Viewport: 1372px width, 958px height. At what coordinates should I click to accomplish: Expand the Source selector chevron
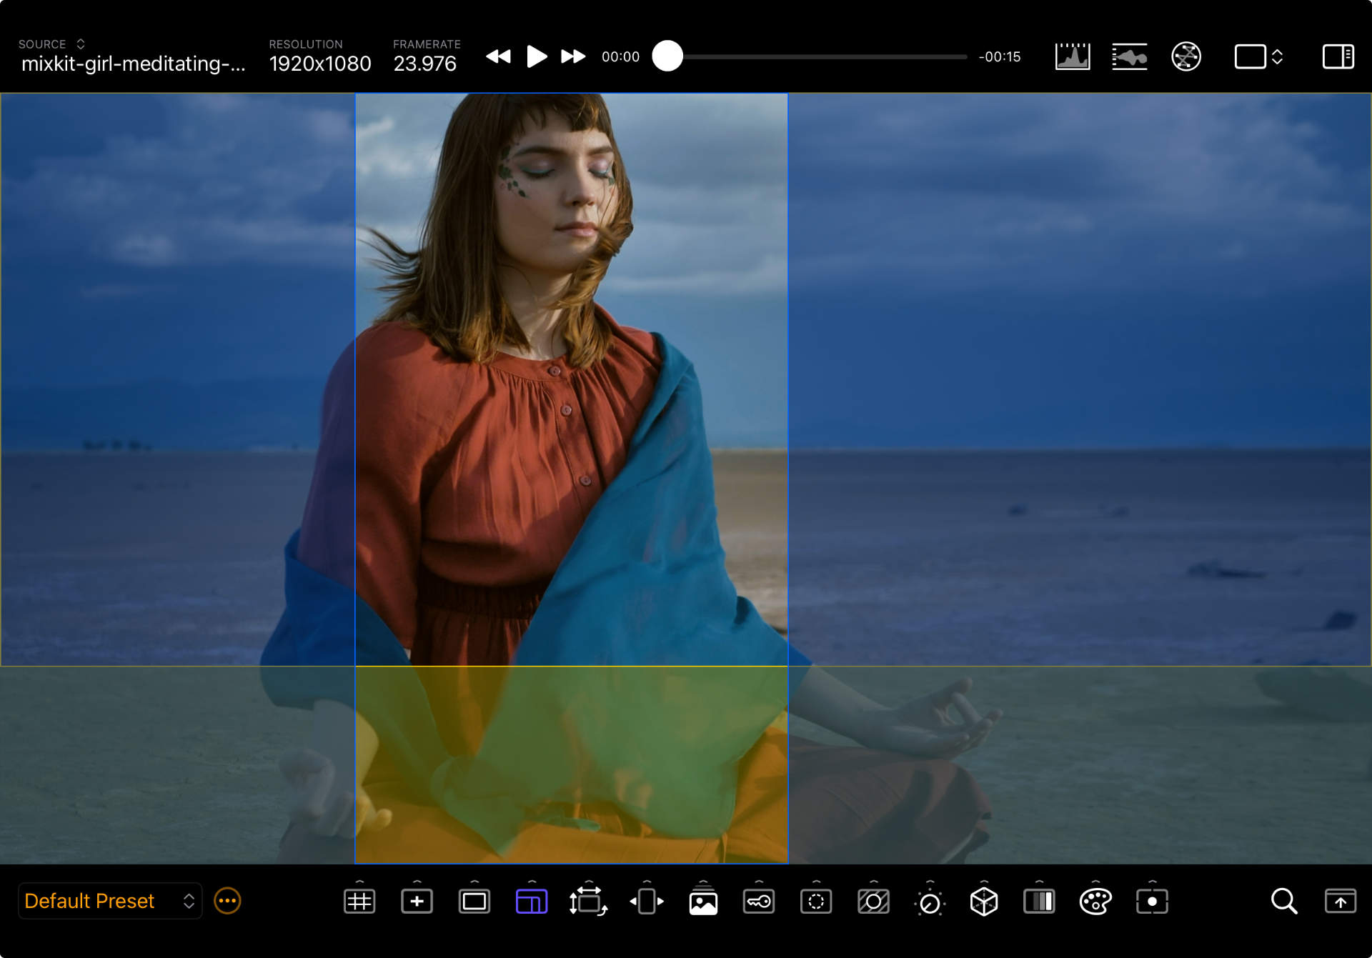tap(81, 44)
